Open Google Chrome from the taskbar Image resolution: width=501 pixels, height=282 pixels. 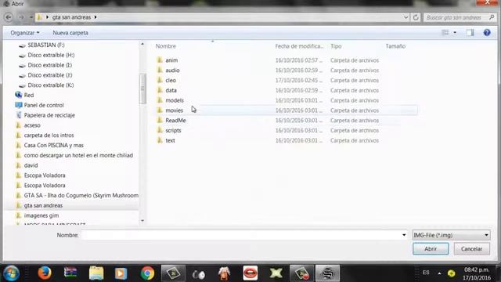(147, 273)
